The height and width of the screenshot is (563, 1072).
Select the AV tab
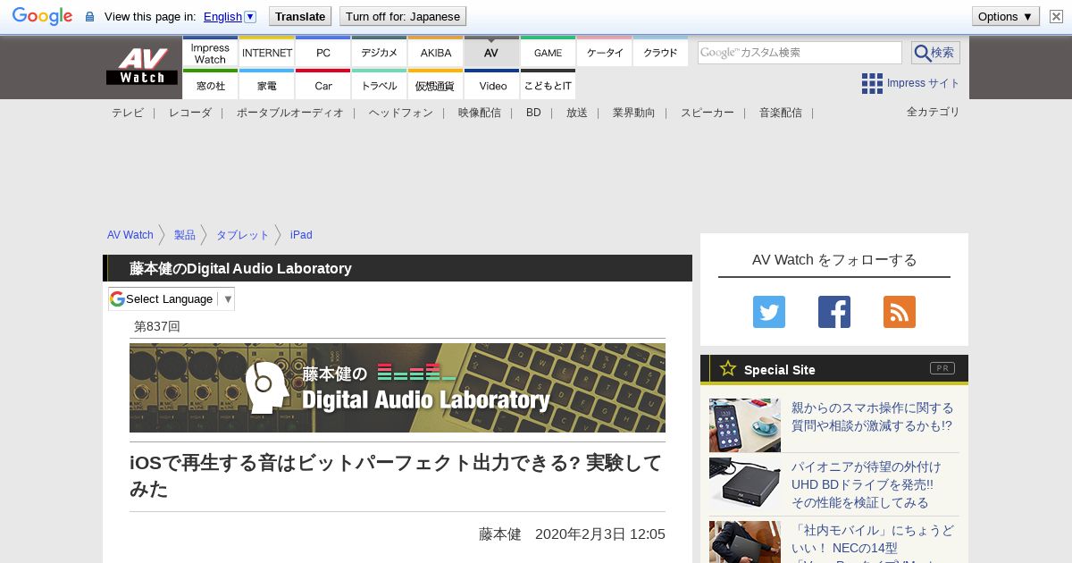[x=491, y=53]
